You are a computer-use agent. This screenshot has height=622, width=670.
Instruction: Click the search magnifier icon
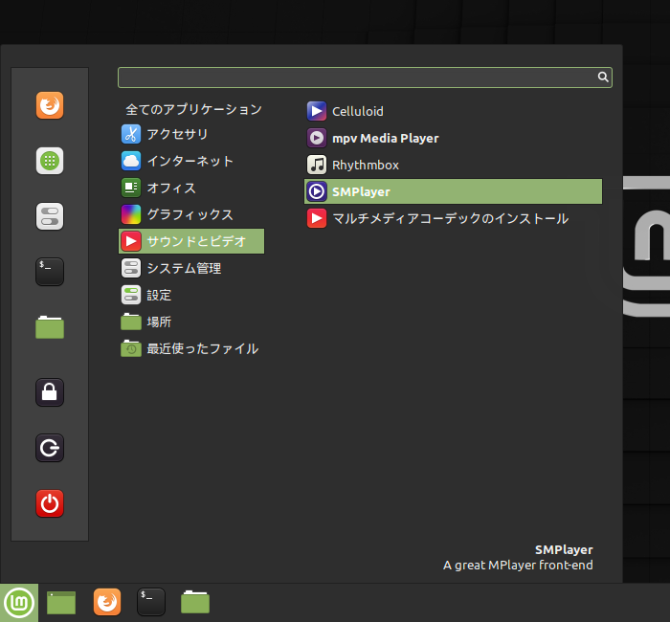coord(602,77)
